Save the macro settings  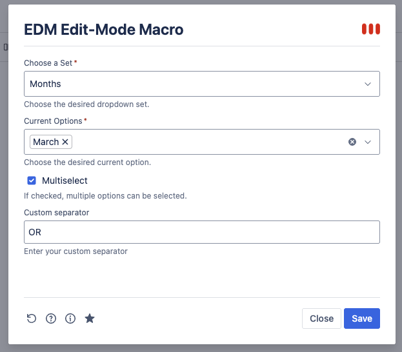362,318
